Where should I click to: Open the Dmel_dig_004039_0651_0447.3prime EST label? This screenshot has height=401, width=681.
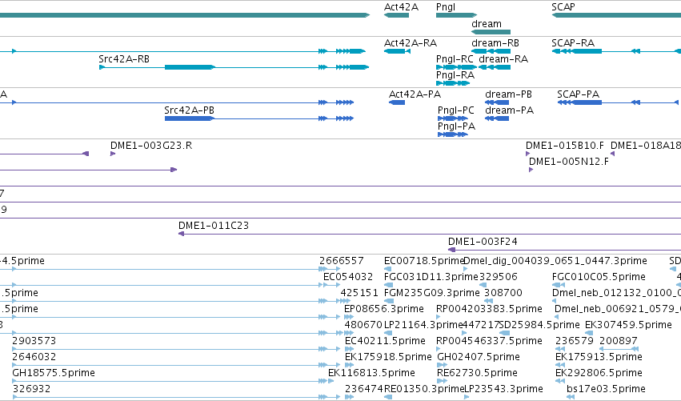click(x=555, y=261)
